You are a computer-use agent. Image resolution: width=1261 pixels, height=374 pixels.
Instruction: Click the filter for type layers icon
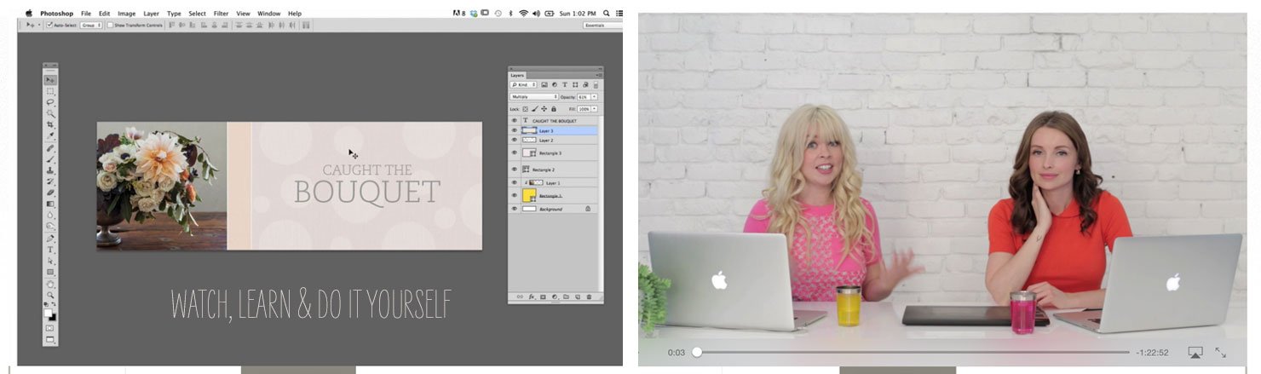tap(565, 85)
